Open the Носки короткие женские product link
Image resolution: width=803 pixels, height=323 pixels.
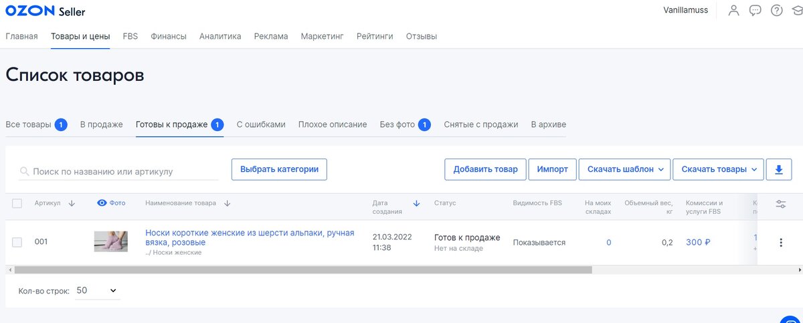pyautogui.click(x=250, y=237)
